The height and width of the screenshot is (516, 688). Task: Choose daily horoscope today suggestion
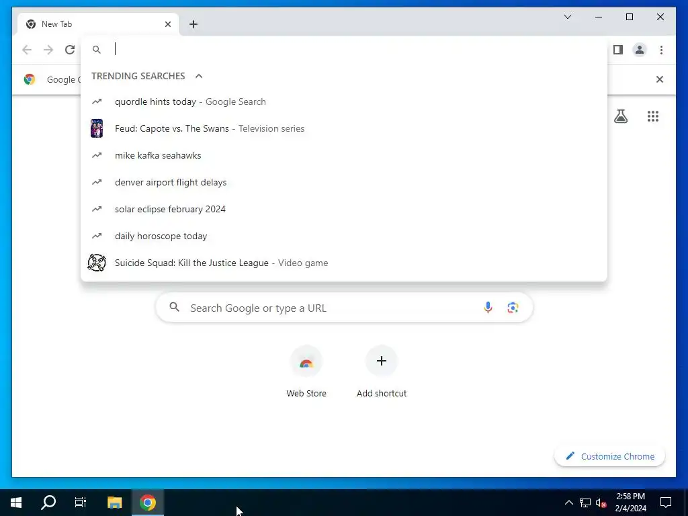[x=344, y=236]
